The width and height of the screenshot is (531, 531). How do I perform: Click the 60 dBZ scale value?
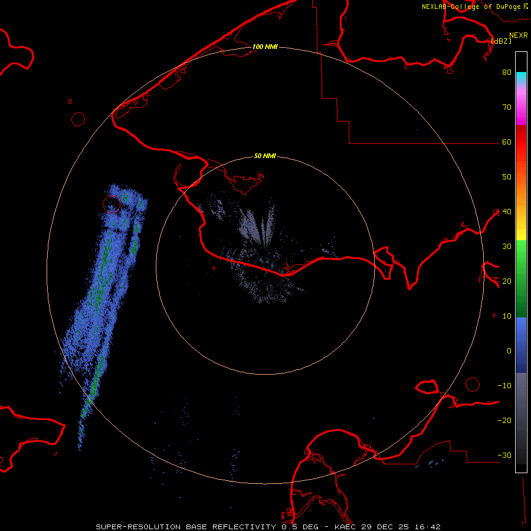tap(507, 142)
